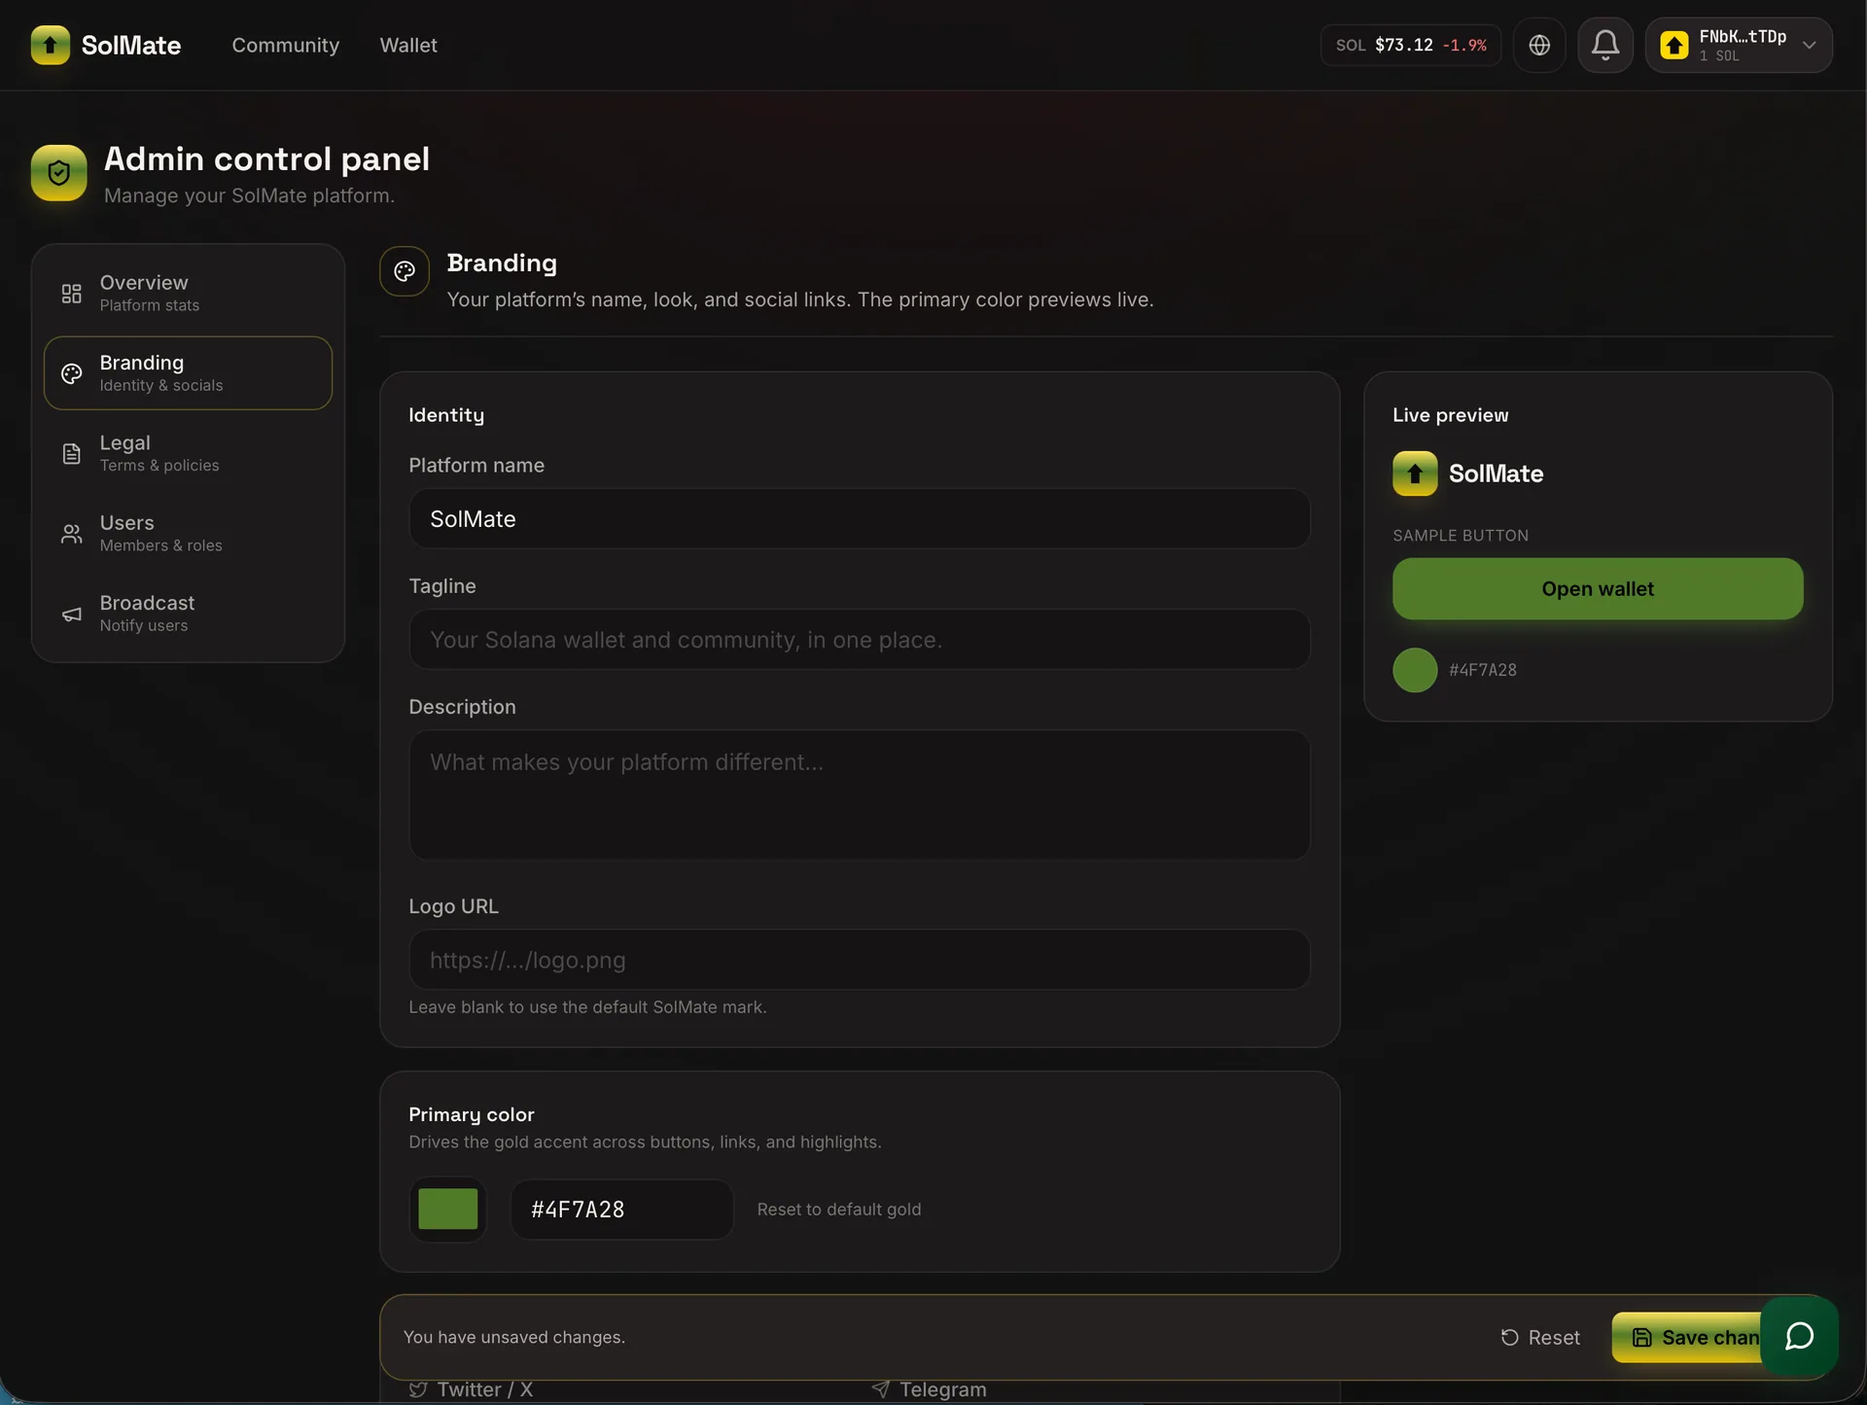Screen dimensions: 1867x1405
Task: Focus the Platform name input field
Action: (x=860, y=518)
